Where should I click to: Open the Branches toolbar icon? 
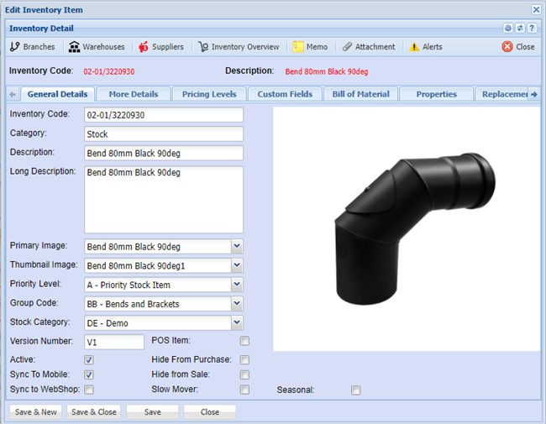point(14,47)
